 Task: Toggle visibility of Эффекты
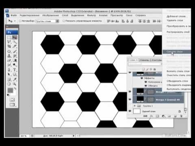click(142, 78)
